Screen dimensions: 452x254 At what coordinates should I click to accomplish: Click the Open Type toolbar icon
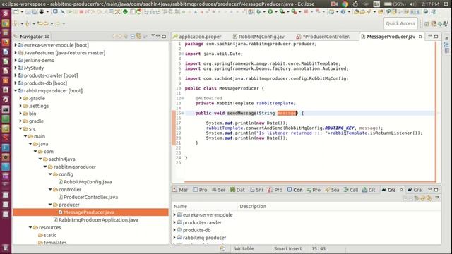[356, 12]
